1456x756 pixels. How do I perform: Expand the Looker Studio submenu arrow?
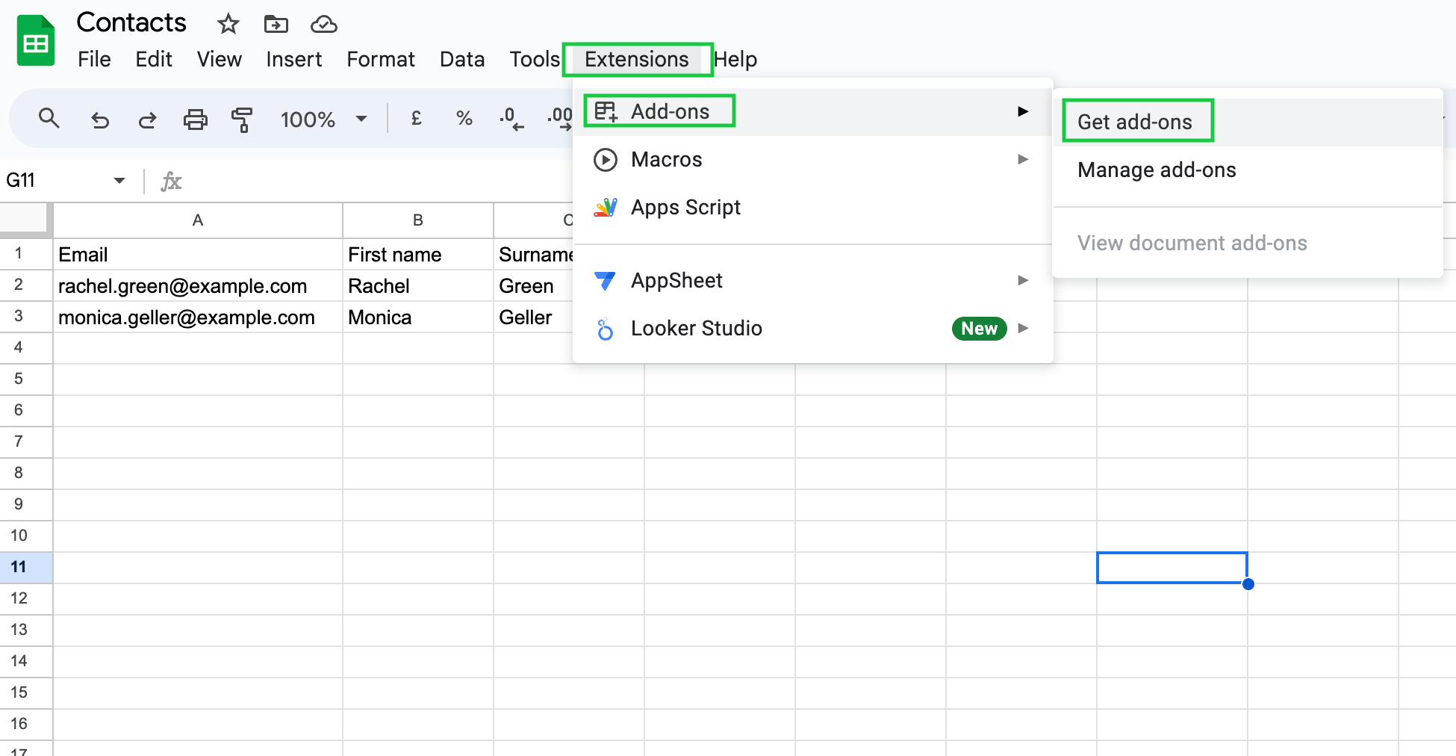[1023, 328]
